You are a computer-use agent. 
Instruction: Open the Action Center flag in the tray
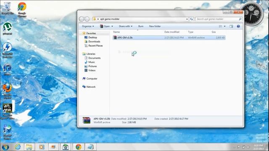(239, 147)
